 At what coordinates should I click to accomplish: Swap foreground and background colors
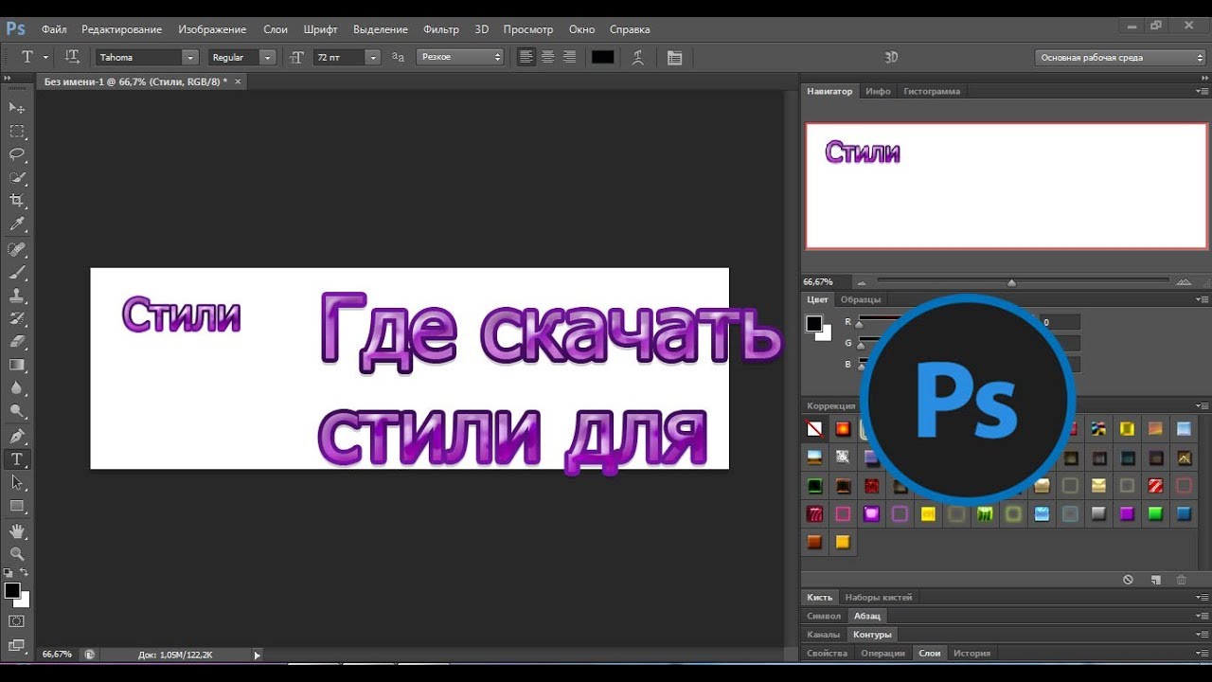[x=25, y=572]
